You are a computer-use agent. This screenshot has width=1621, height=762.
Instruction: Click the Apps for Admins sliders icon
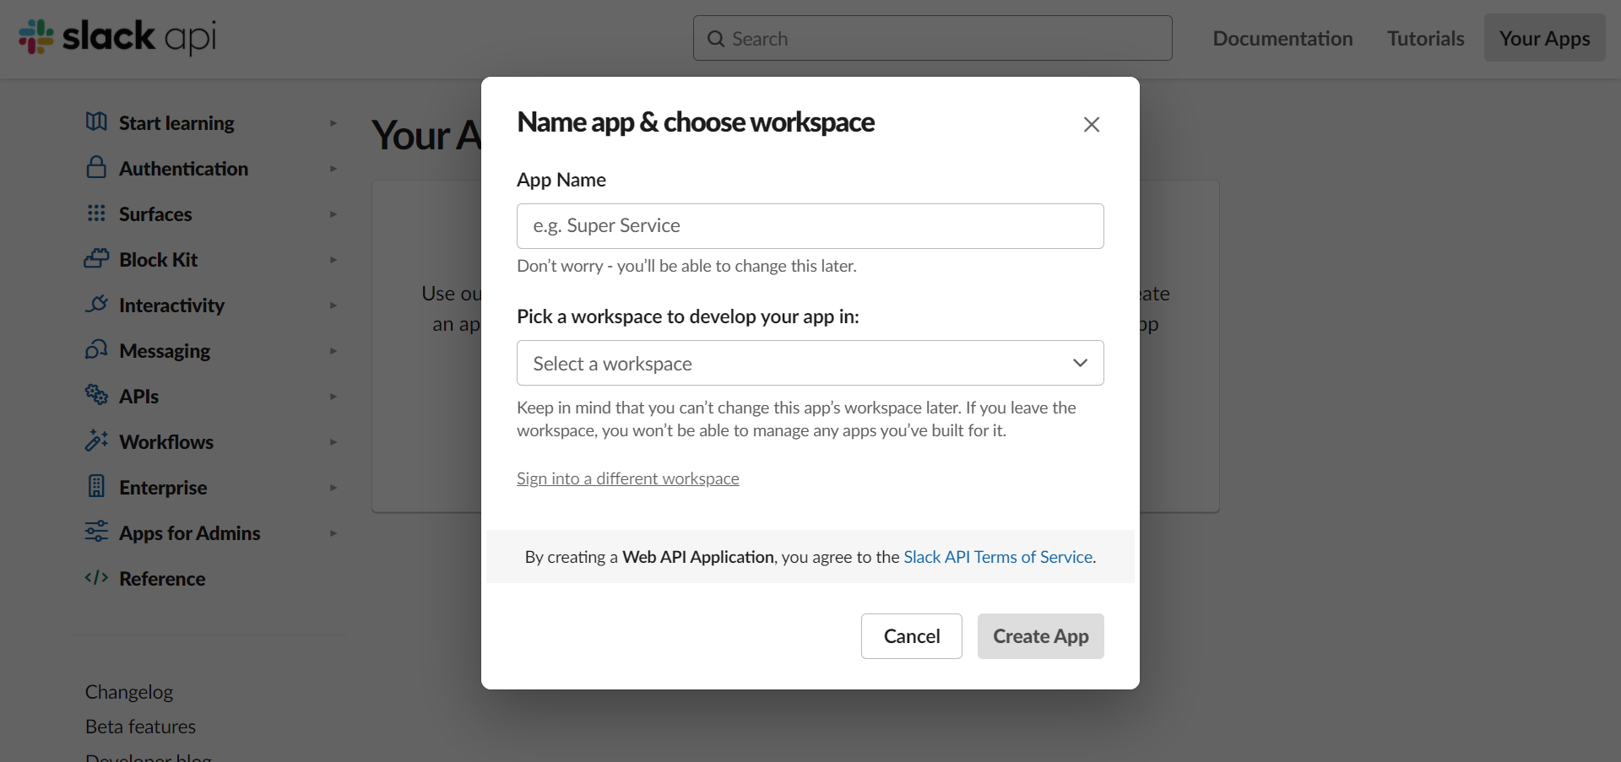click(x=96, y=531)
